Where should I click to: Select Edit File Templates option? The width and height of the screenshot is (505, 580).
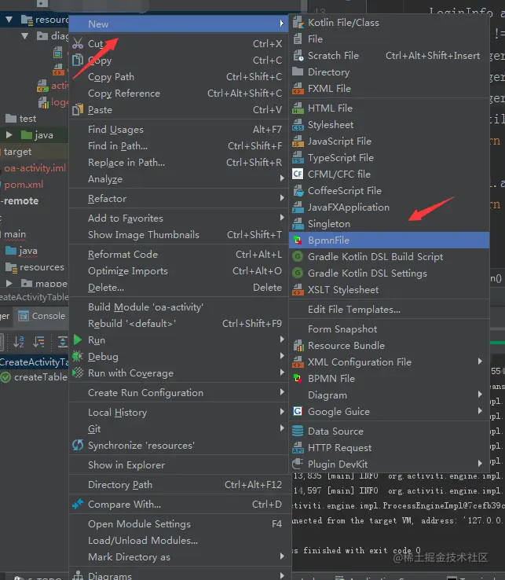coord(389,309)
